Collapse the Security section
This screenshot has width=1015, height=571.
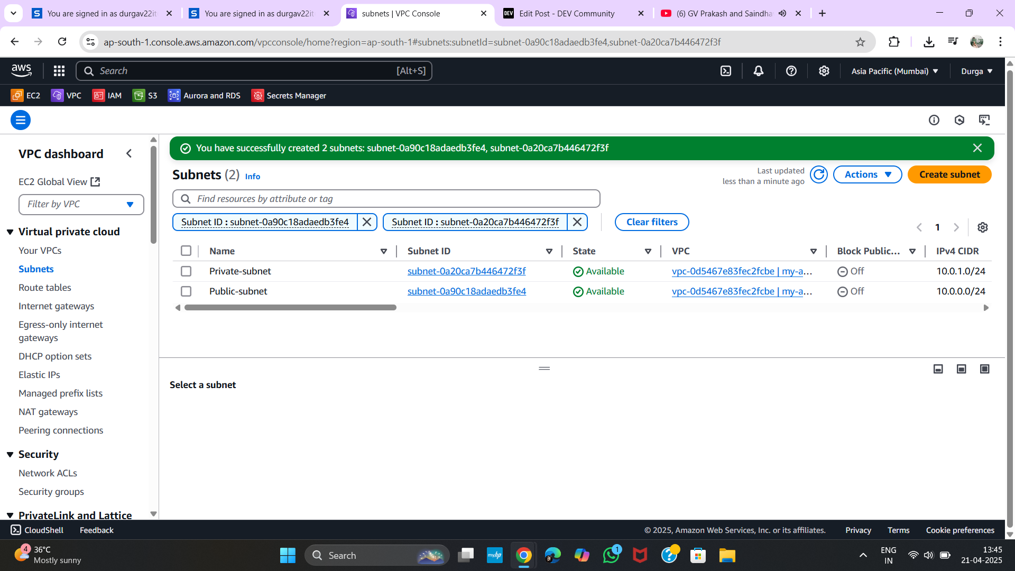point(10,455)
